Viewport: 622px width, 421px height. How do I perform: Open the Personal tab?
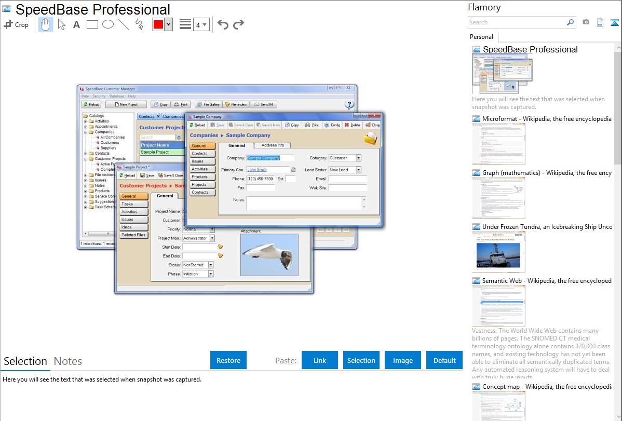(482, 37)
